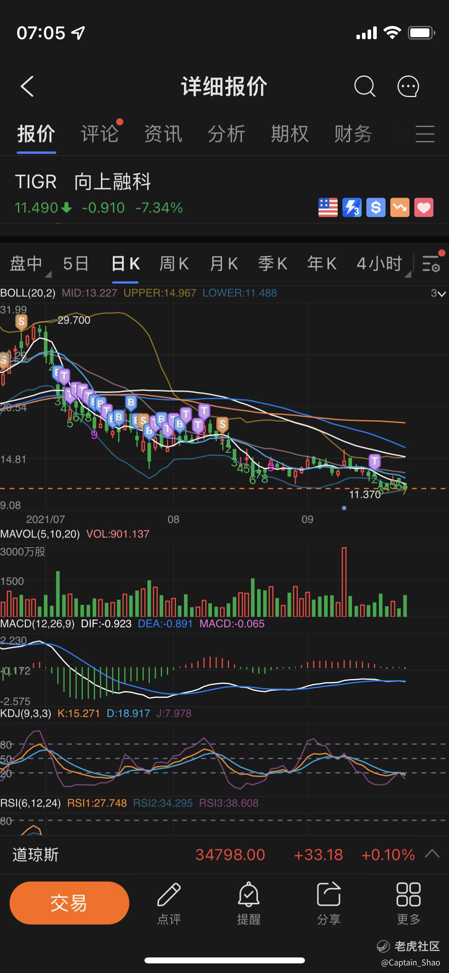Viewport: 449px width, 973px height.
Task: Tap the 11.490 current price
Action: click(37, 208)
